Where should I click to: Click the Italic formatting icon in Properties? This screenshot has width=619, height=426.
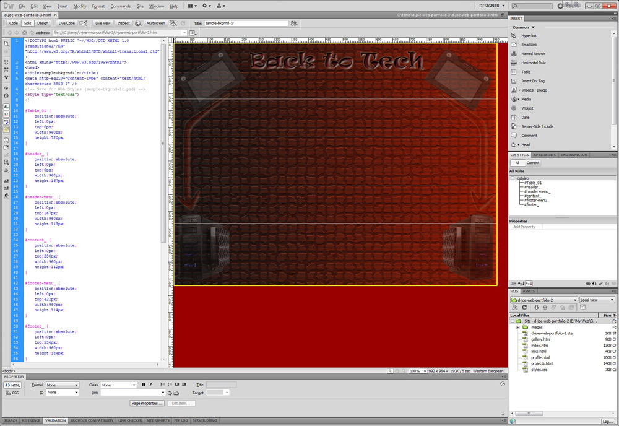[x=150, y=385]
